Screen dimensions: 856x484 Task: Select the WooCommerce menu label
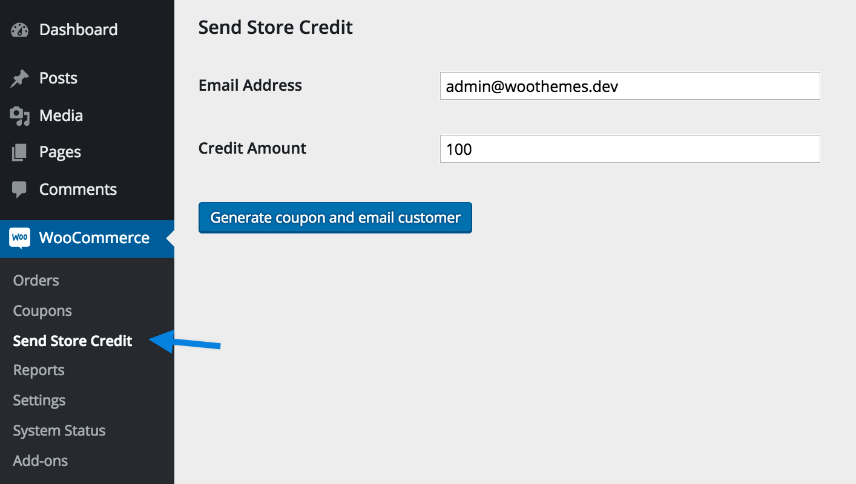pyautogui.click(x=94, y=238)
